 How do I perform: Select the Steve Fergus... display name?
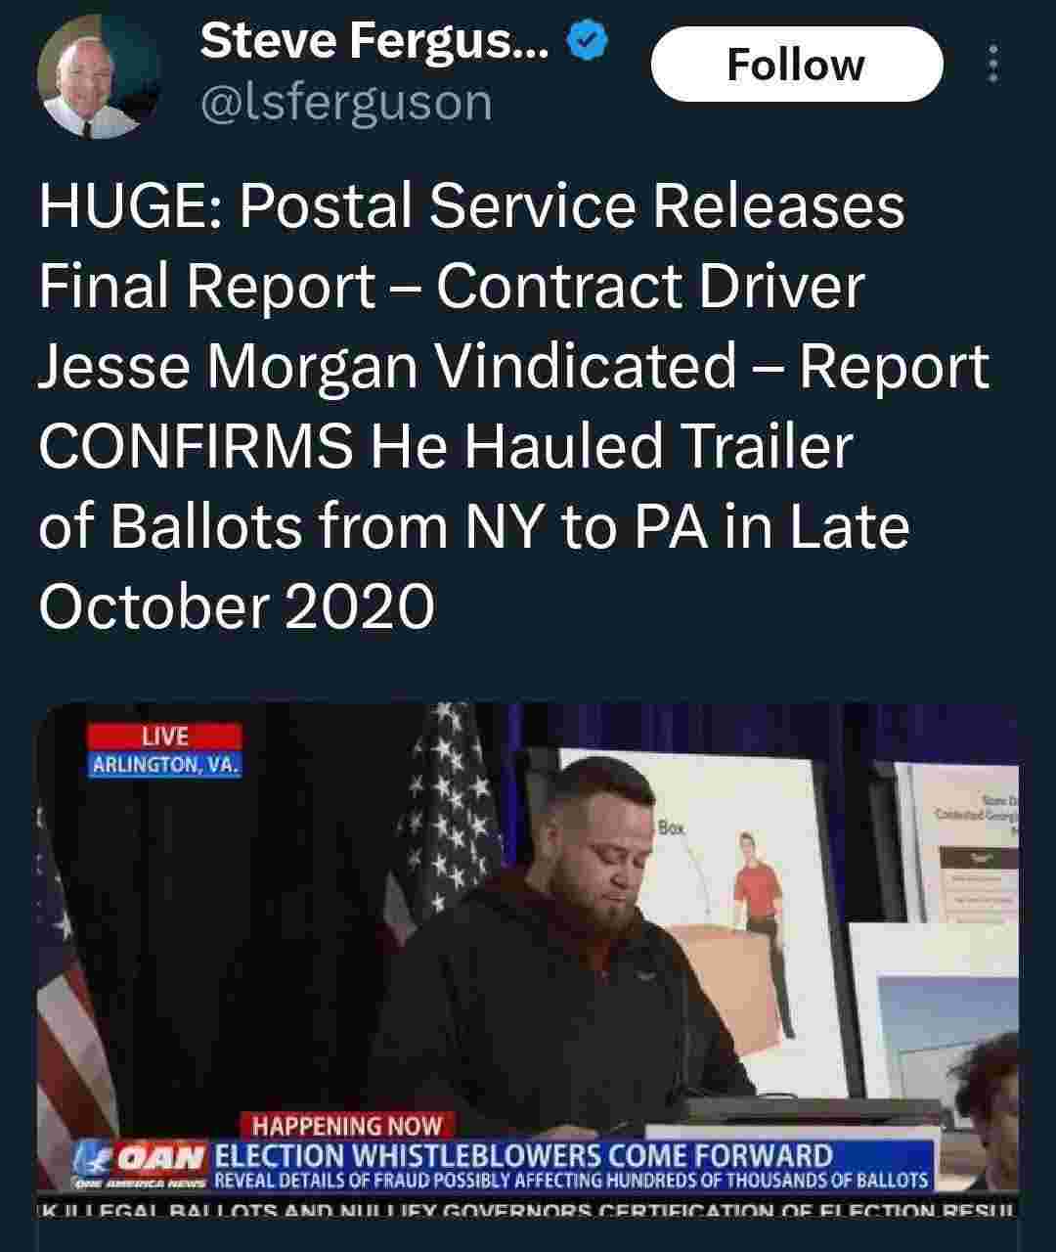click(374, 40)
